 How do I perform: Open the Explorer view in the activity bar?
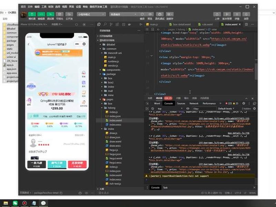(x=99, y=24)
